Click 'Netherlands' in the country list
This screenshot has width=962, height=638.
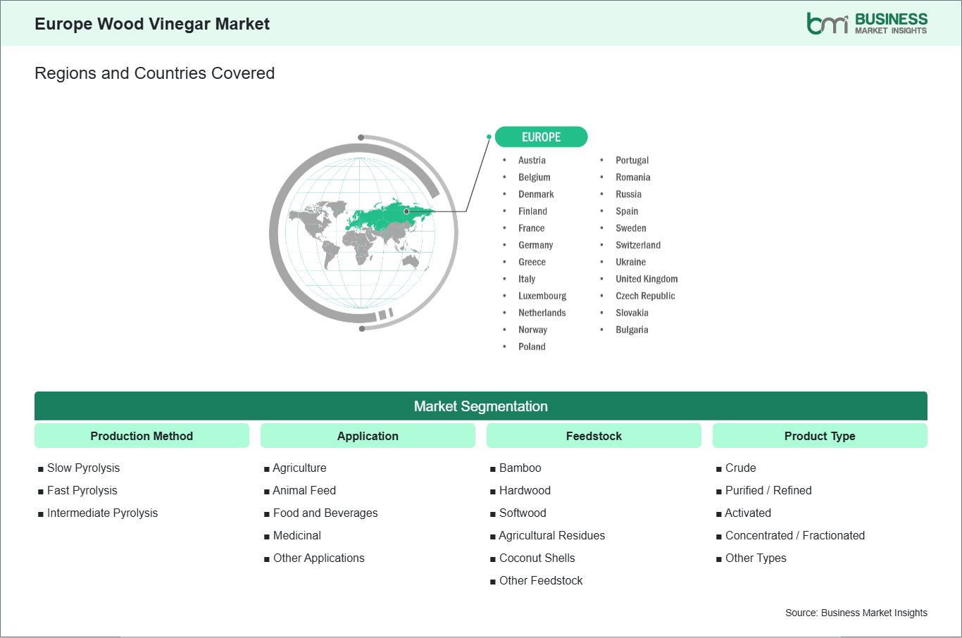(542, 313)
